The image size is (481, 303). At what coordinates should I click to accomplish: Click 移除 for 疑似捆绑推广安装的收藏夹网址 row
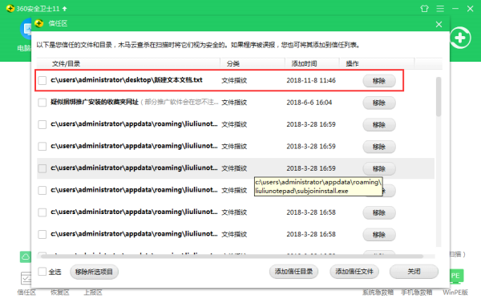click(379, 103)
